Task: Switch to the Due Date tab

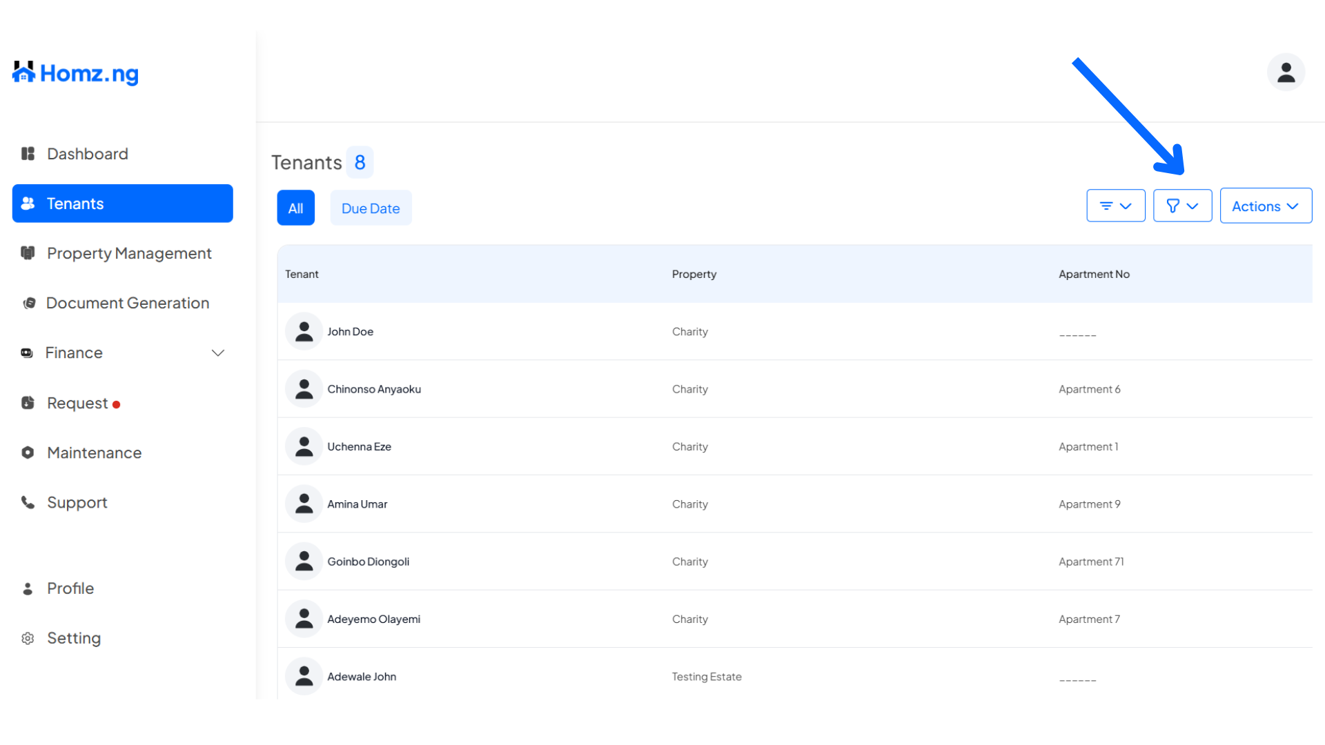Action: tap(371, 208)
